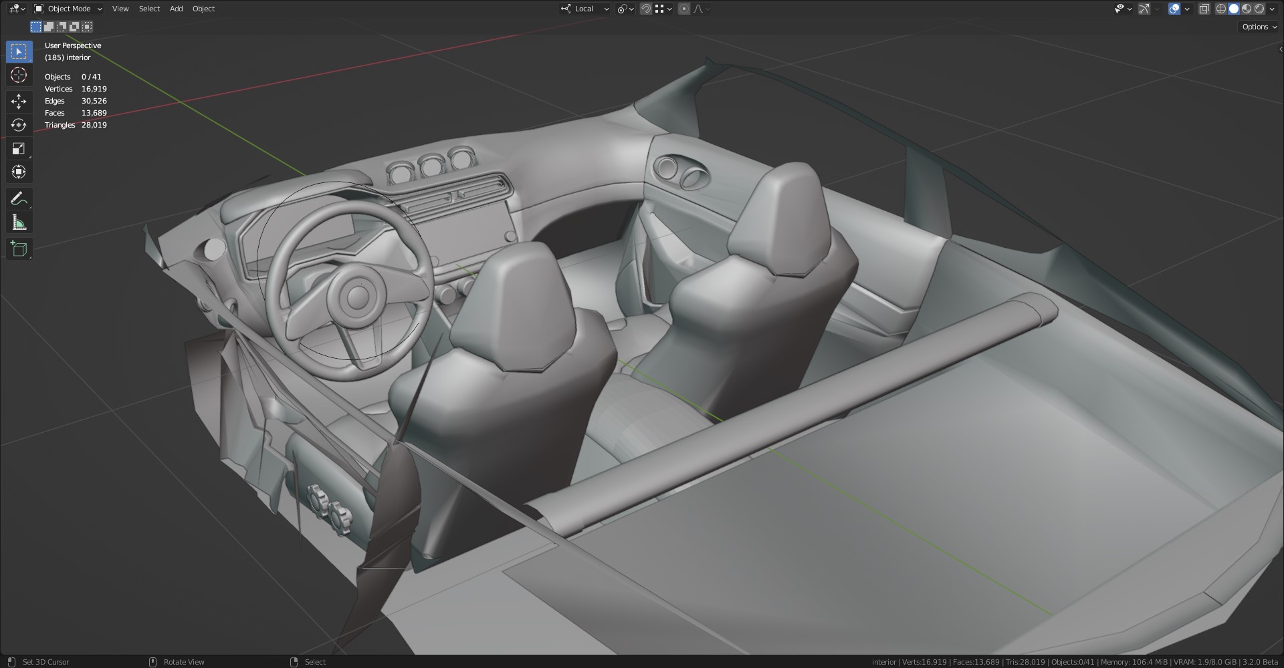This screenshot has width=1284, height=668.
Task: Open the Select menu
Action: 149,9
